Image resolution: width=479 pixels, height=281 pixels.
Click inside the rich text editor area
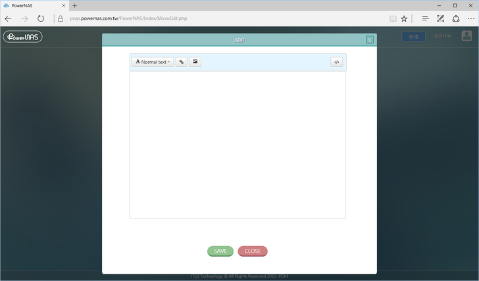pos(238,145)
